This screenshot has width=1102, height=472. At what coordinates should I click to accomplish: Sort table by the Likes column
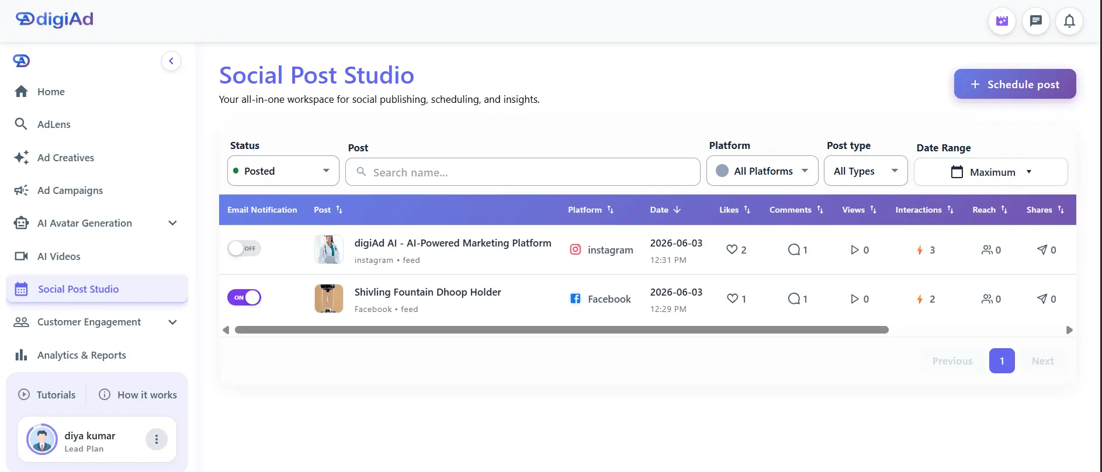[735, 210]
